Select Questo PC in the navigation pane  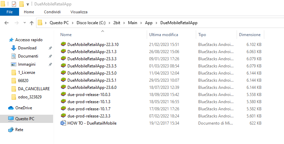point(27,119)
